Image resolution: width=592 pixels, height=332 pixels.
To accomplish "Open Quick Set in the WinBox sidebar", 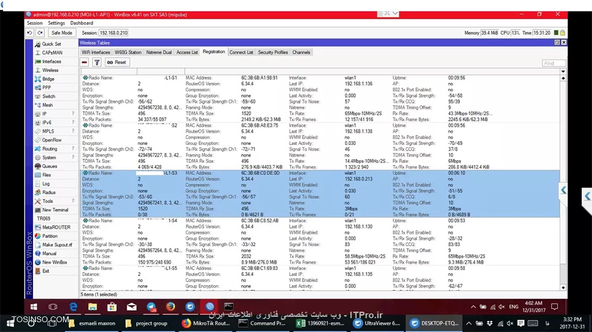I will click(51, 44).
